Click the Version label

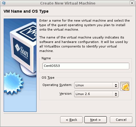[66, 94]
